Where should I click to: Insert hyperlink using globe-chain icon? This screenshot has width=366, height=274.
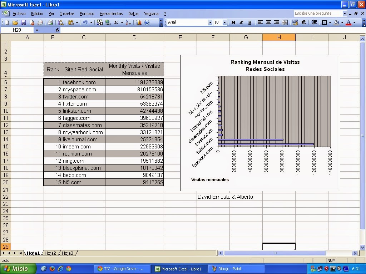108,22
